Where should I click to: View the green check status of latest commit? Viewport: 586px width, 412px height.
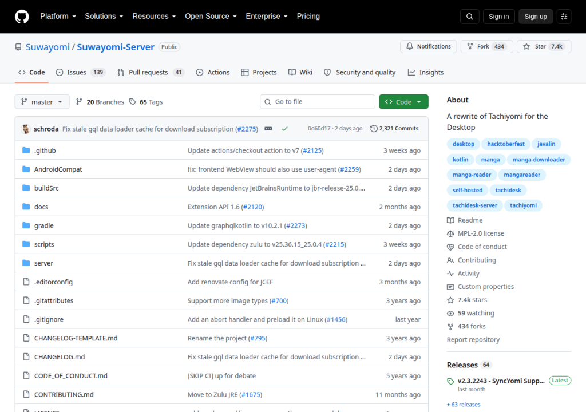pos(285,129)
